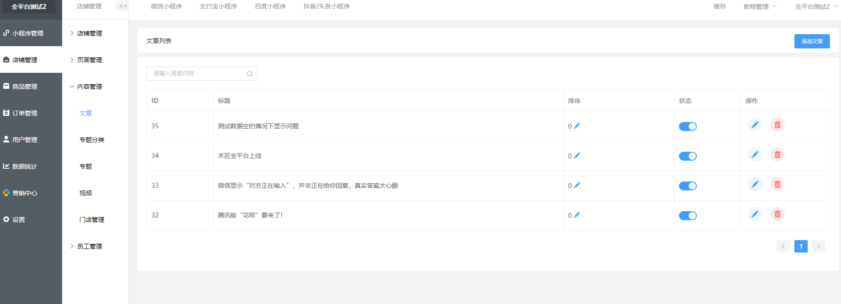This screenshot has width=841, height=304.
Task: Click title starting with 微信显示
Action: point(308,186)
